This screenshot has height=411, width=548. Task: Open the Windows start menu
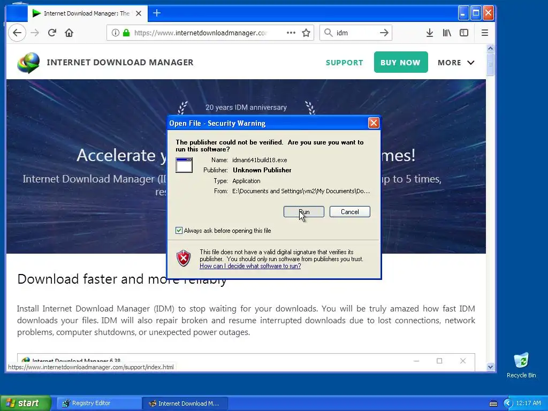tap(26, 403)
